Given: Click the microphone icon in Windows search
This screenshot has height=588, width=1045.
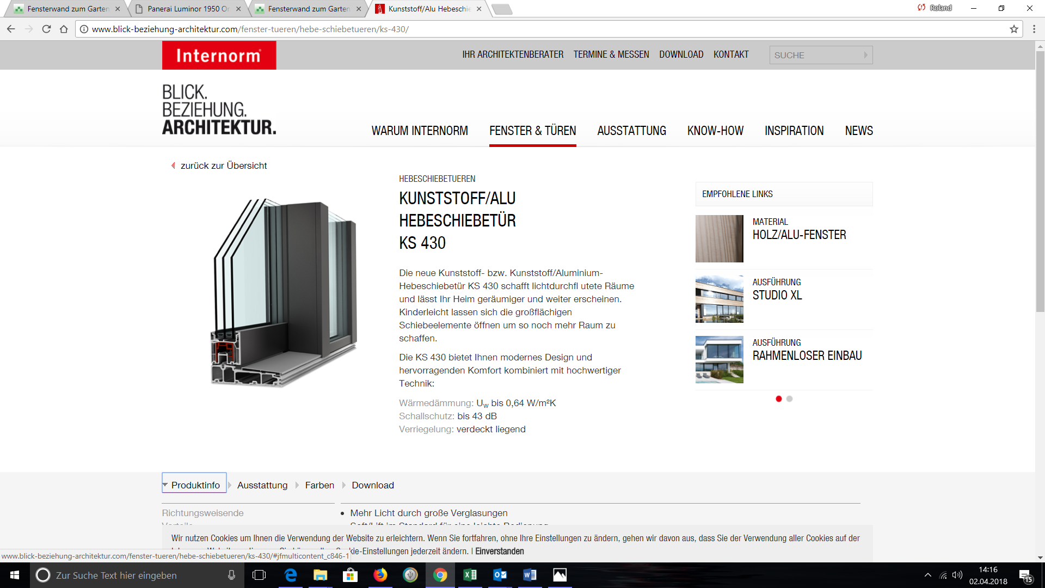Looking at the screenshot, I should pos(231,575).
